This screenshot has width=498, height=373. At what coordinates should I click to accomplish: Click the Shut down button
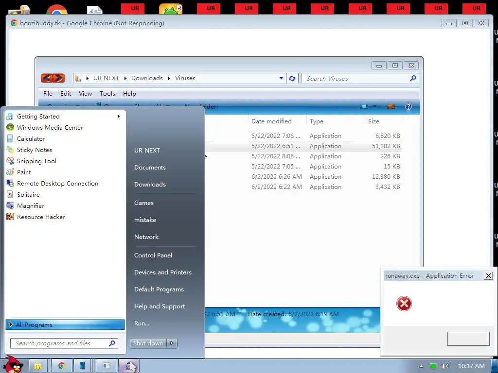[148, 343]
